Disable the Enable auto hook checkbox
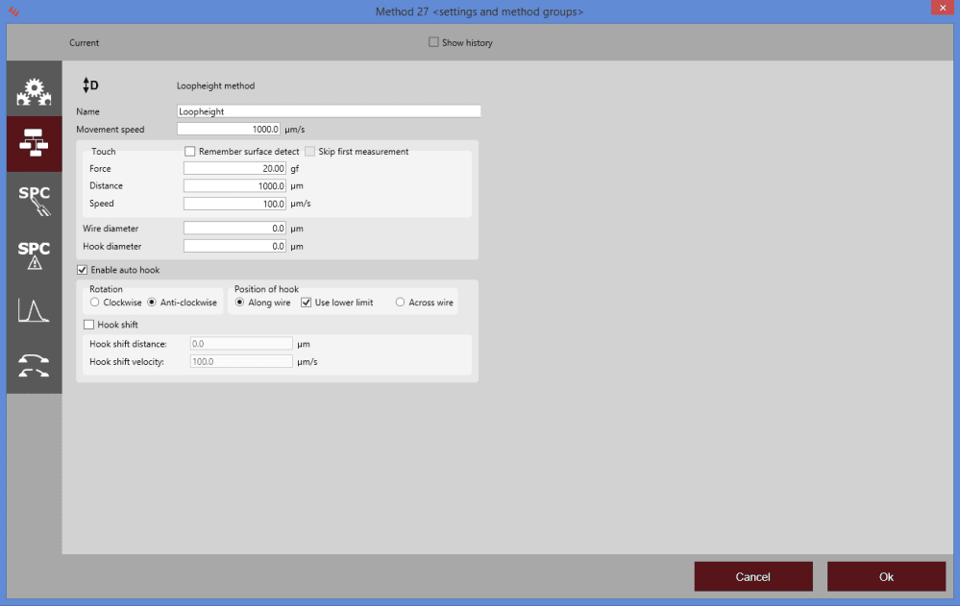The width and height of the screenshot is (960, 606). 83,270
